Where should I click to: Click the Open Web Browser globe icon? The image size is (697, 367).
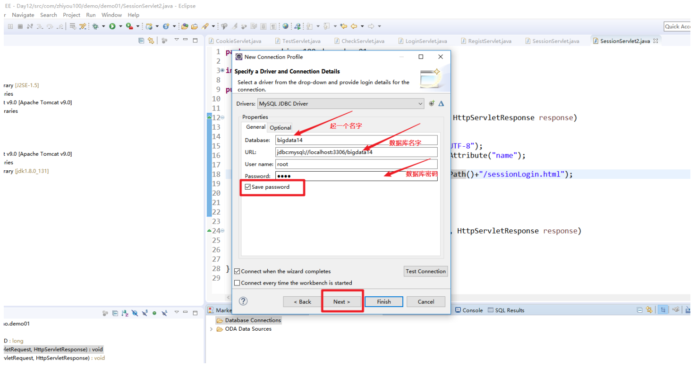pyautogui.click(x=286, y=26)
